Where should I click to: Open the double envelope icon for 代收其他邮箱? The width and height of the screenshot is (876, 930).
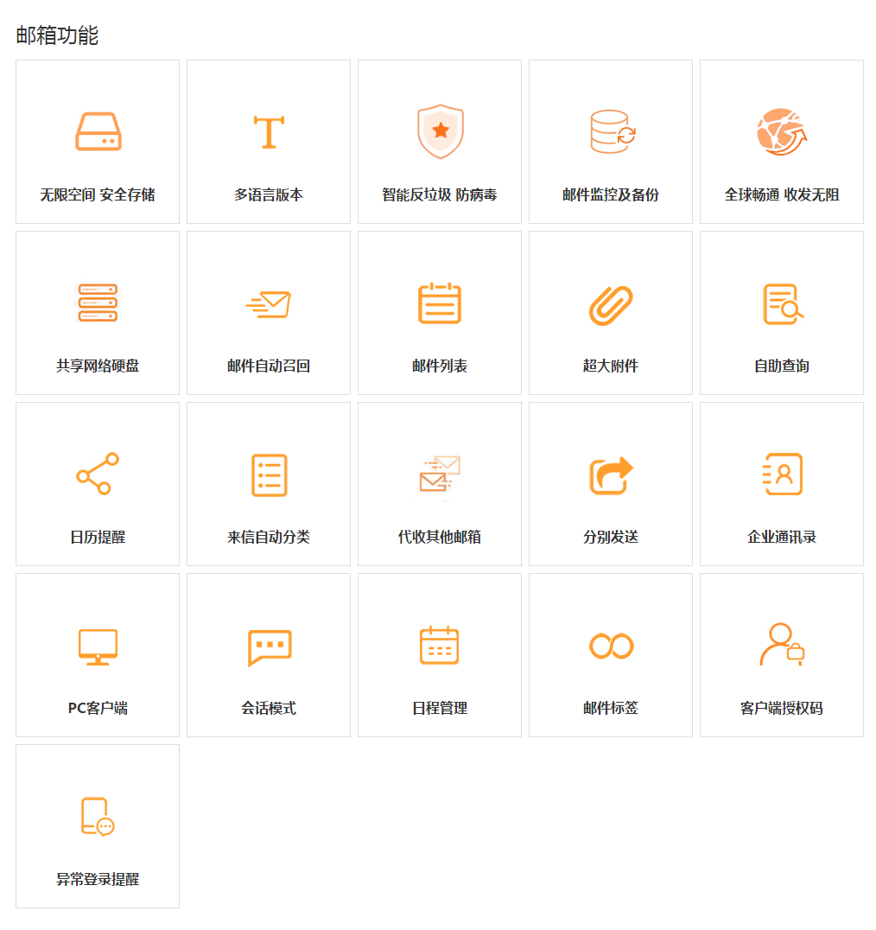tap(441, 475)
